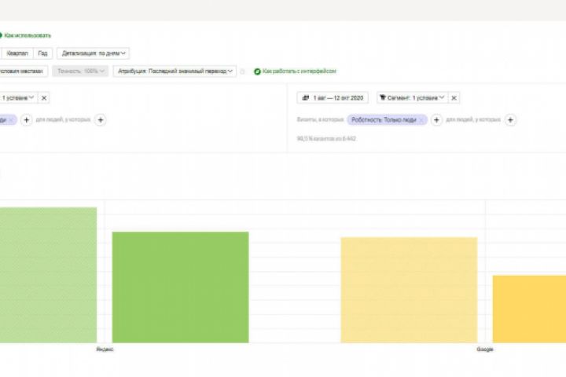
Task: Click the visits percentage text below the right segment
Action: tap(327, 138)
